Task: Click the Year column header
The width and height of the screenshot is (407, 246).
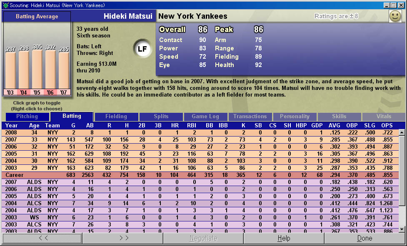Action: pyautogui.click(x=11, y=125)
